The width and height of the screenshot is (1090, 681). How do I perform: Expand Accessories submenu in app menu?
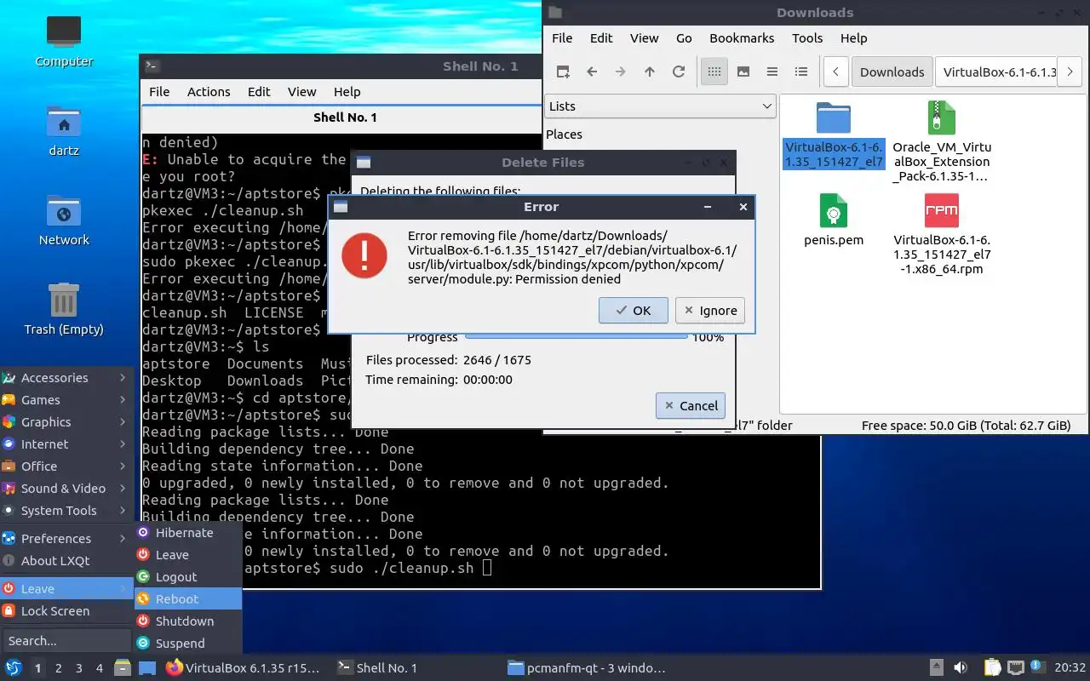tap(66, 378)
